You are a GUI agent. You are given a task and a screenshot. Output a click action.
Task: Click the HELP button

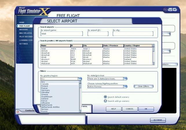tap(114, 109)
